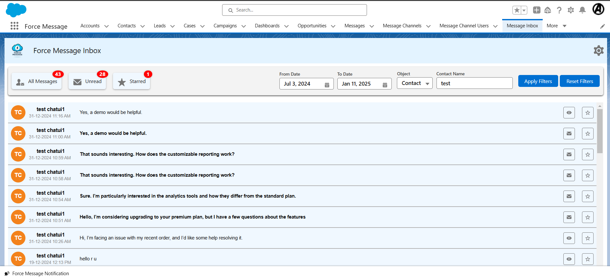
Task: Star the 11:16 AM test chatui1 message
Action: (587, 113)
